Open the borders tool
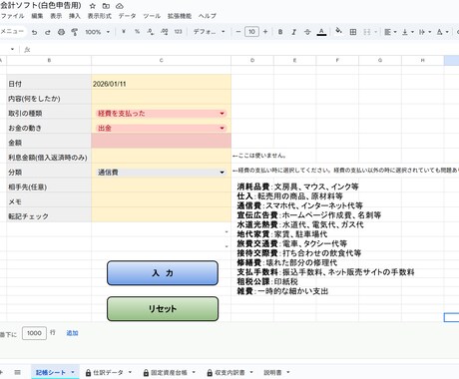This screenshot has height=379, width=459. (353, 32)
